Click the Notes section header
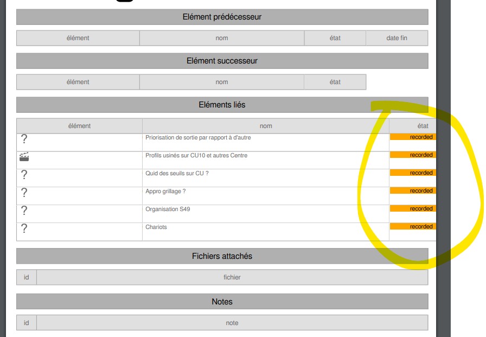Image resolution: width=486 pixels, height=337 pixels. click(x=222, y=302)
